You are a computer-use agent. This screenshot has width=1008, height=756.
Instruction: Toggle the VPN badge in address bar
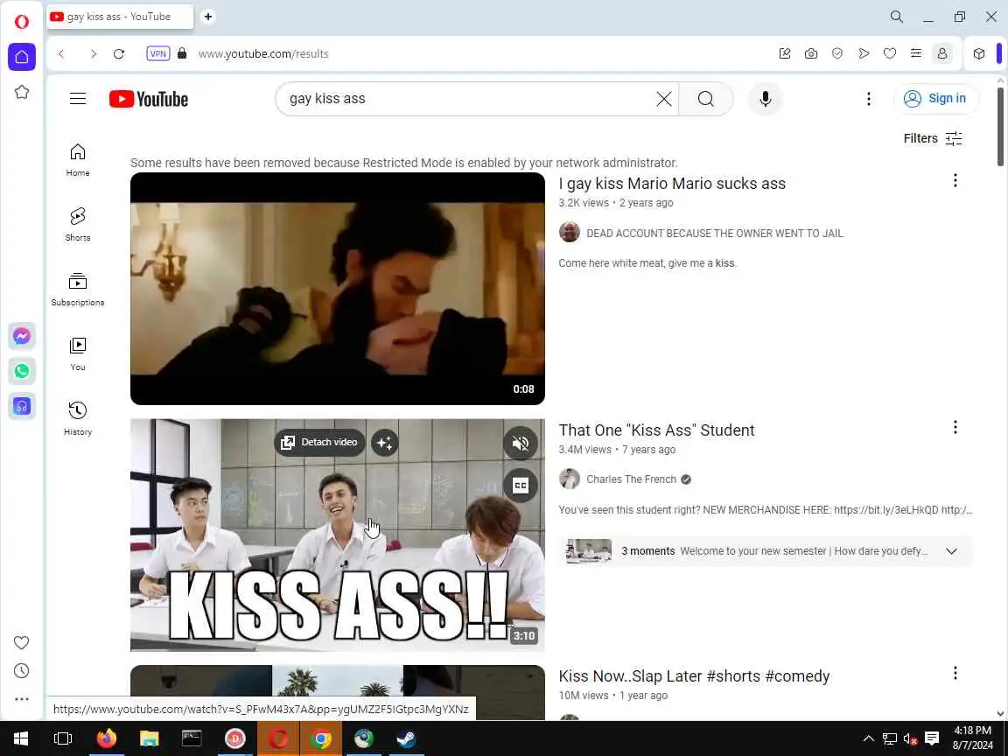pyautogui.click(x=158, y=53)
